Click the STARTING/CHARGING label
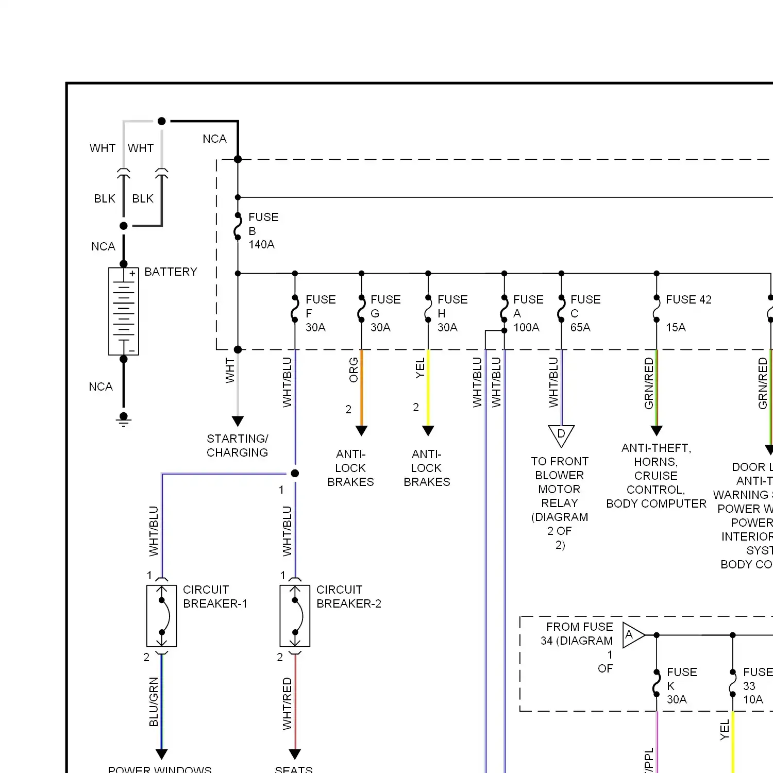This screenshot has width=773, height=773. 238,445
